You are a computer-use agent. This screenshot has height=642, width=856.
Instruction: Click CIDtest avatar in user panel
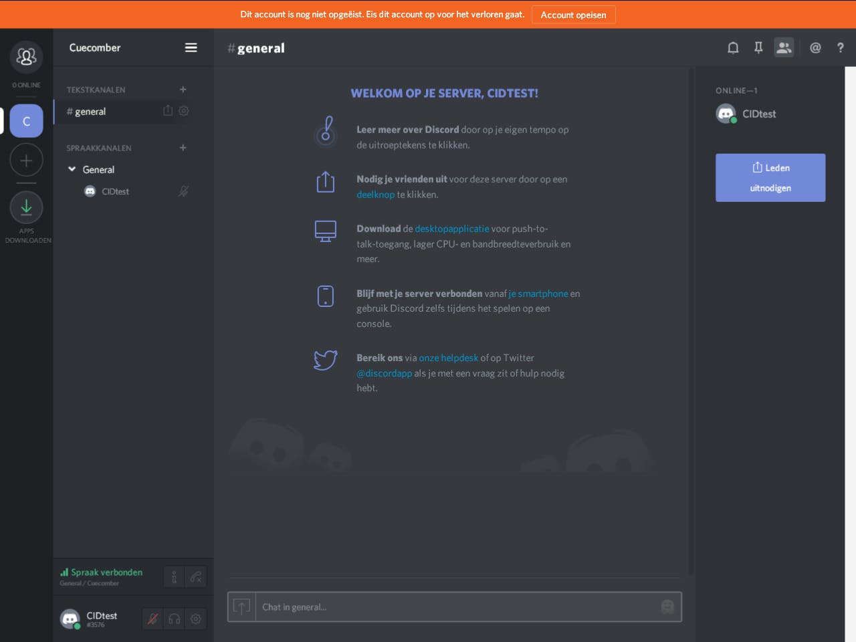70,619
